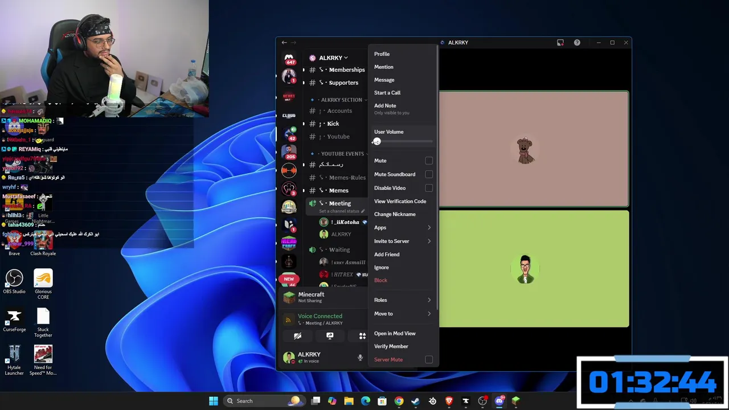This screenshot has width=729, height=410.
Task: Open CurseForge desktop shortcut
Action: (14, 321)
